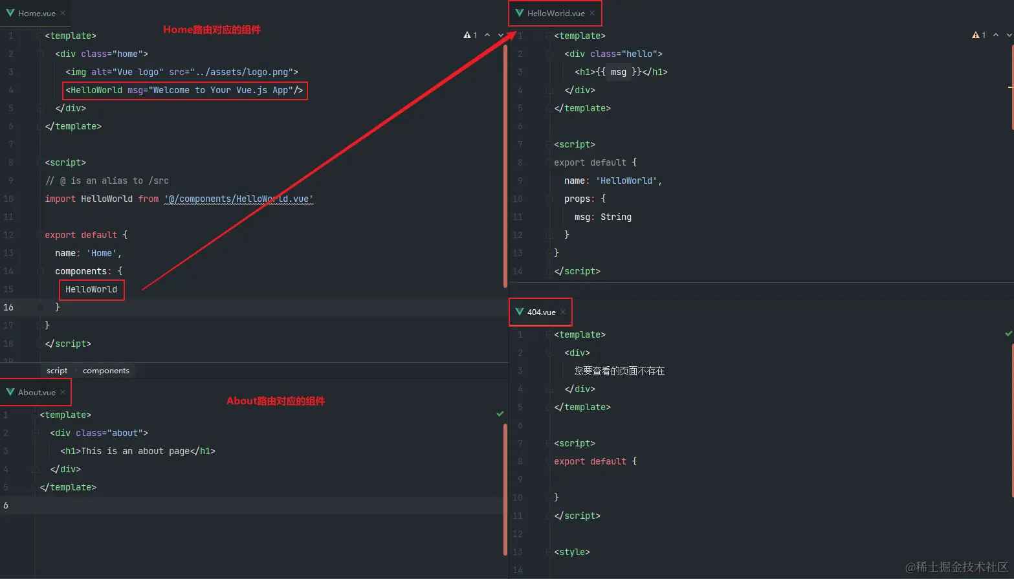Fold the div class="home" block
Image resolution: width=1014 pixels, height=579 pixels.
(x=40, y=54)
